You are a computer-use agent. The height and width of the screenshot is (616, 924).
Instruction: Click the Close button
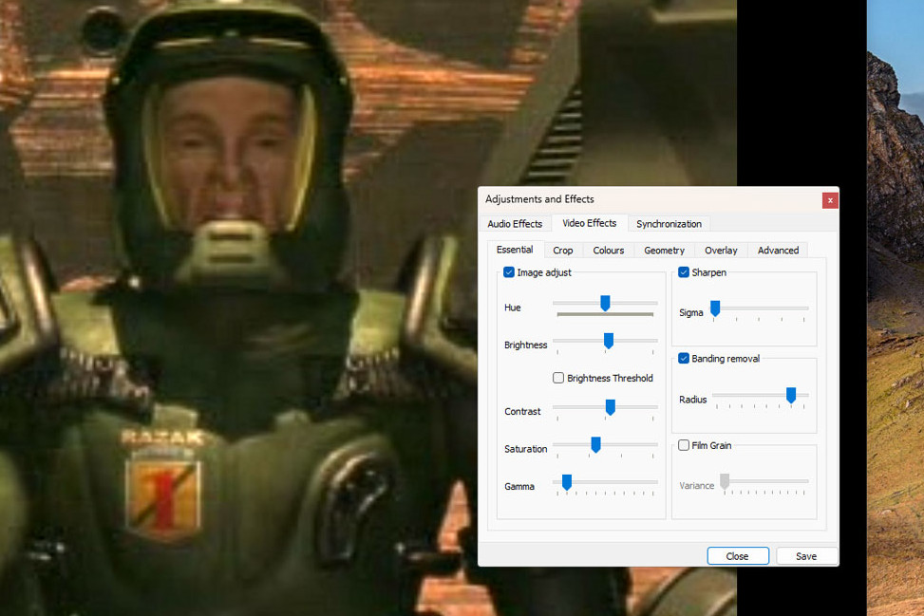pyautogui.click(x=738, y=556)
